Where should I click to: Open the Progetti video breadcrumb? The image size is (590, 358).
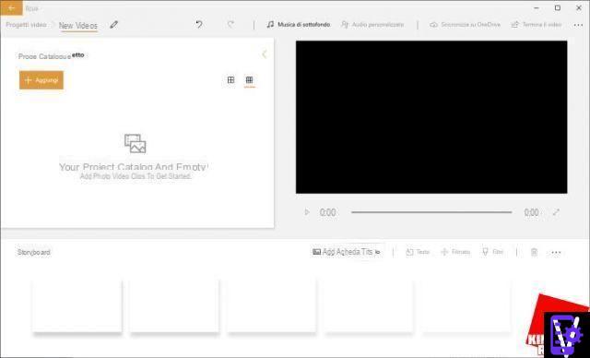tap(26, 25)
